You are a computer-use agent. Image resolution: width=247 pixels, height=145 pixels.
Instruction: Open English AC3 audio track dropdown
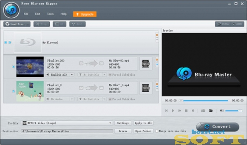pos(72,74)
